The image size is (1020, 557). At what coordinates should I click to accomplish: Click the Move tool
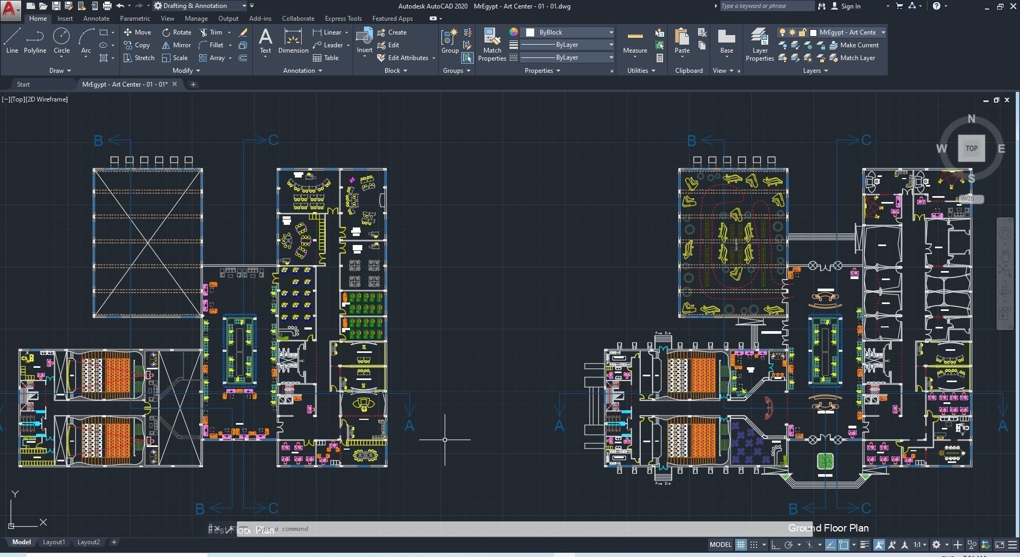138,32
